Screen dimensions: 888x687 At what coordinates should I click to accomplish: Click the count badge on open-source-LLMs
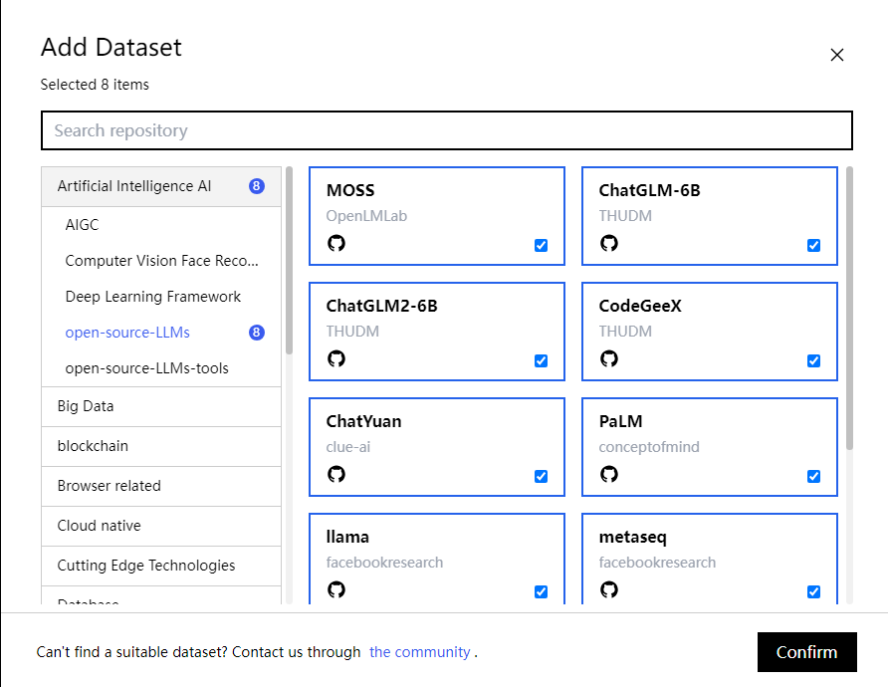(257, 333)
